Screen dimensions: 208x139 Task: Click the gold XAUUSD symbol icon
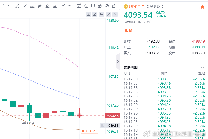coord(125,6)
